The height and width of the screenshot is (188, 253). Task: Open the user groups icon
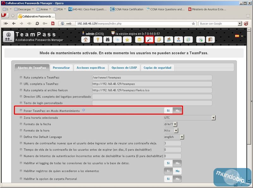tap(169, 40)
